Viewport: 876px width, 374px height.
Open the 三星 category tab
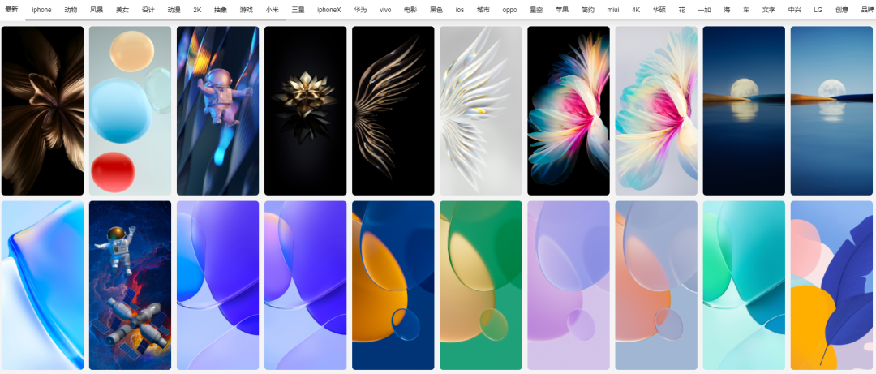[x=298, y=10]
